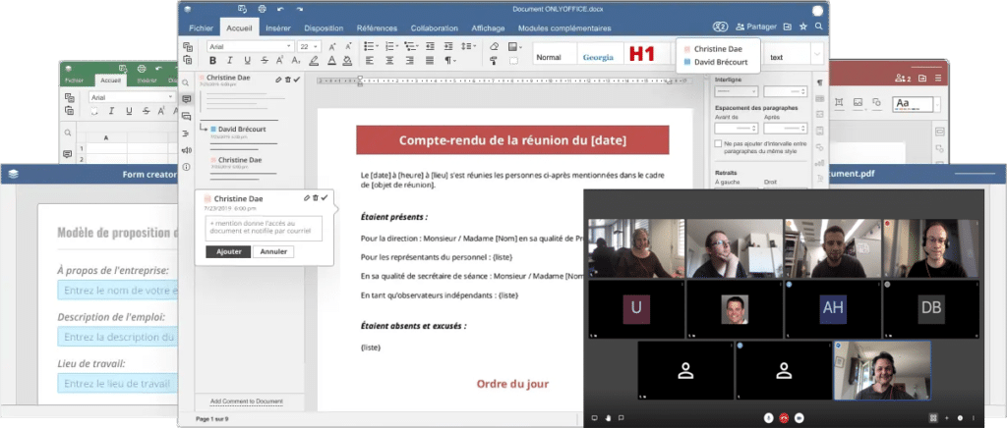The height and width of the screenshot is (428, 1007).
Task: Click the font color tool
Action: tap(331, 61)
